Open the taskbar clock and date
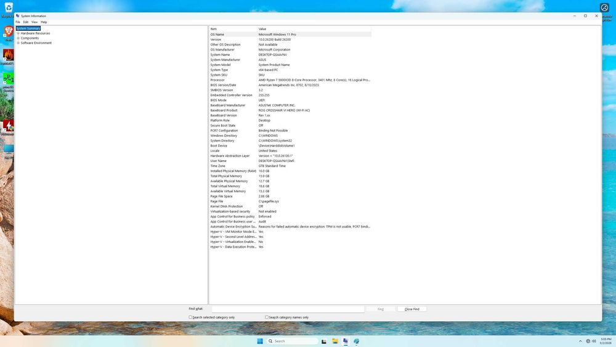The width and height of the screenshot is (616, 347). click(606, 341)
